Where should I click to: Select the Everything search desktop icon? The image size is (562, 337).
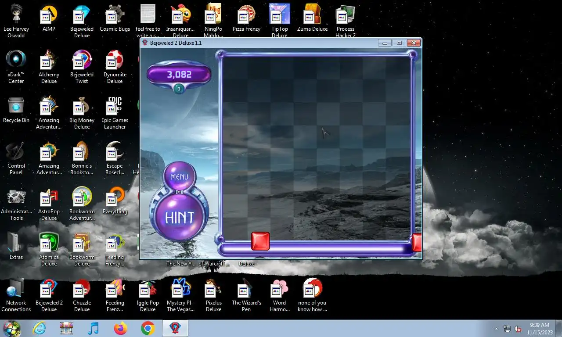click(x=115, y=201)
